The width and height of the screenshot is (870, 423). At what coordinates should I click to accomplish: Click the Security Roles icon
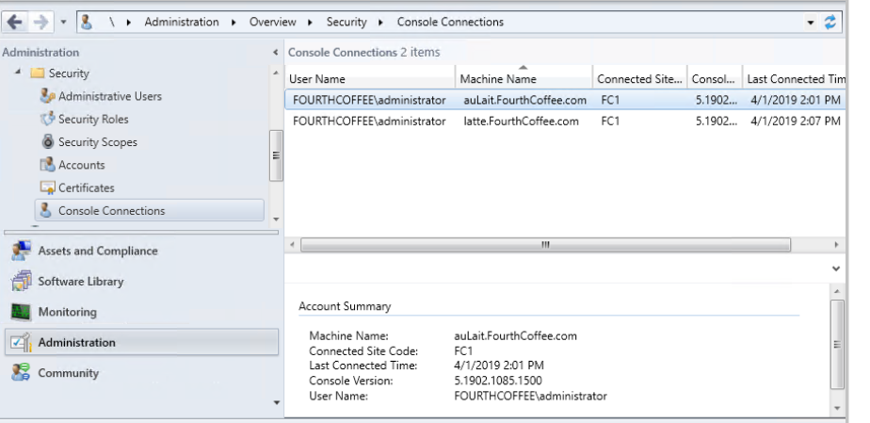click(x=48, y=119)
